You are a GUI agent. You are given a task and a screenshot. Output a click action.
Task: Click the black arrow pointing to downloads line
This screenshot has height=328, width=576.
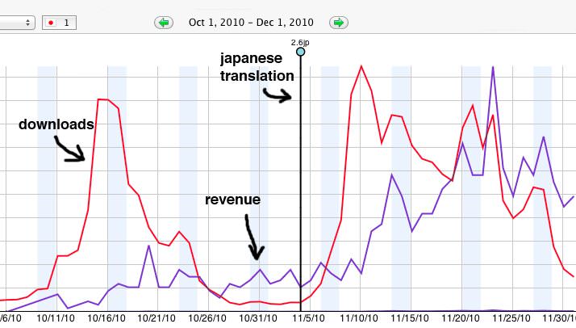pos(70,149)
